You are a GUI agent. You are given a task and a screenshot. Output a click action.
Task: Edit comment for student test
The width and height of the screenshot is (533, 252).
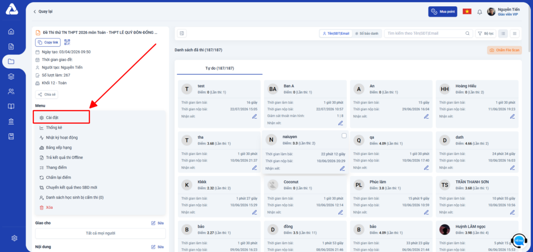[255, 116]
